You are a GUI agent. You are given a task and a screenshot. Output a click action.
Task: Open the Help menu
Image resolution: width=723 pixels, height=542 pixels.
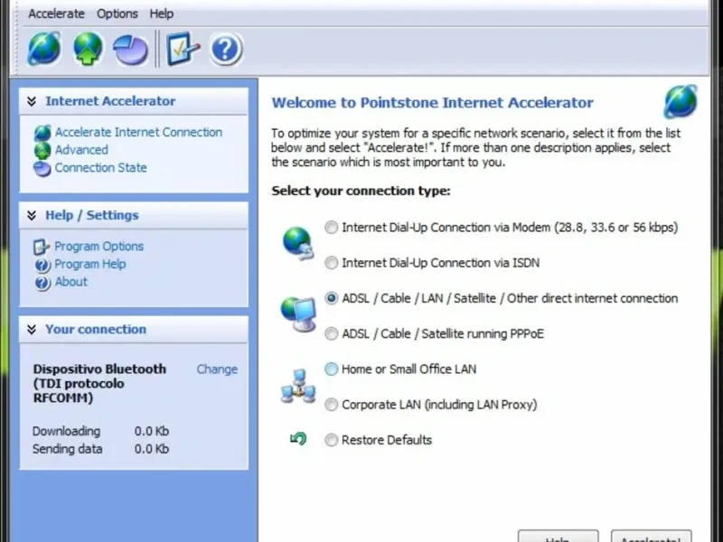coord(162,14)
